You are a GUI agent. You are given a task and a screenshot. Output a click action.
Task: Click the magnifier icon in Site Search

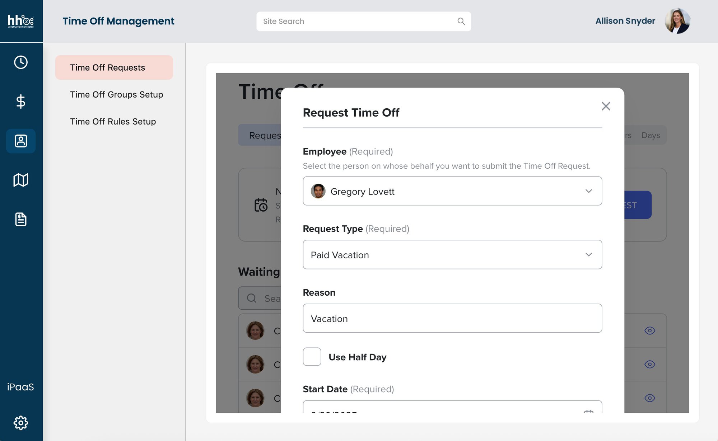click(x=461, y=22)
